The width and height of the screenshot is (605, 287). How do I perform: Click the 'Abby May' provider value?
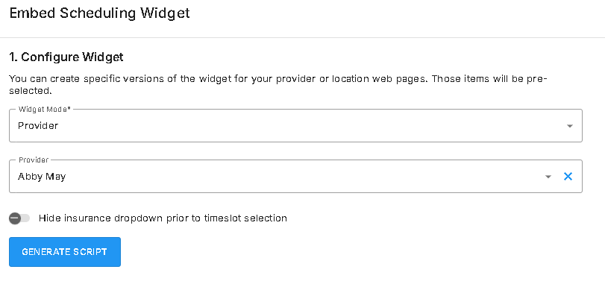[x=42, y=177]
